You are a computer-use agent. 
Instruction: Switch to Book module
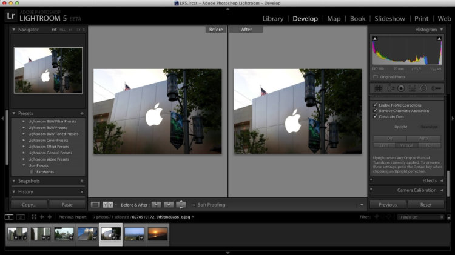point(357,19)
